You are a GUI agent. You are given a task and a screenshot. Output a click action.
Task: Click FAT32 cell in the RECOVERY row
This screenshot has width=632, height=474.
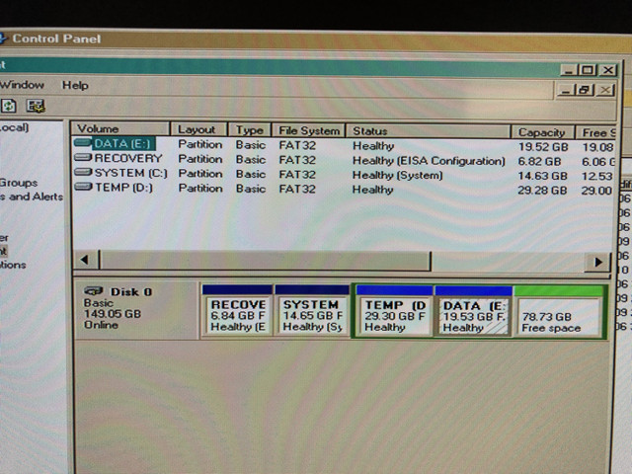297,160
